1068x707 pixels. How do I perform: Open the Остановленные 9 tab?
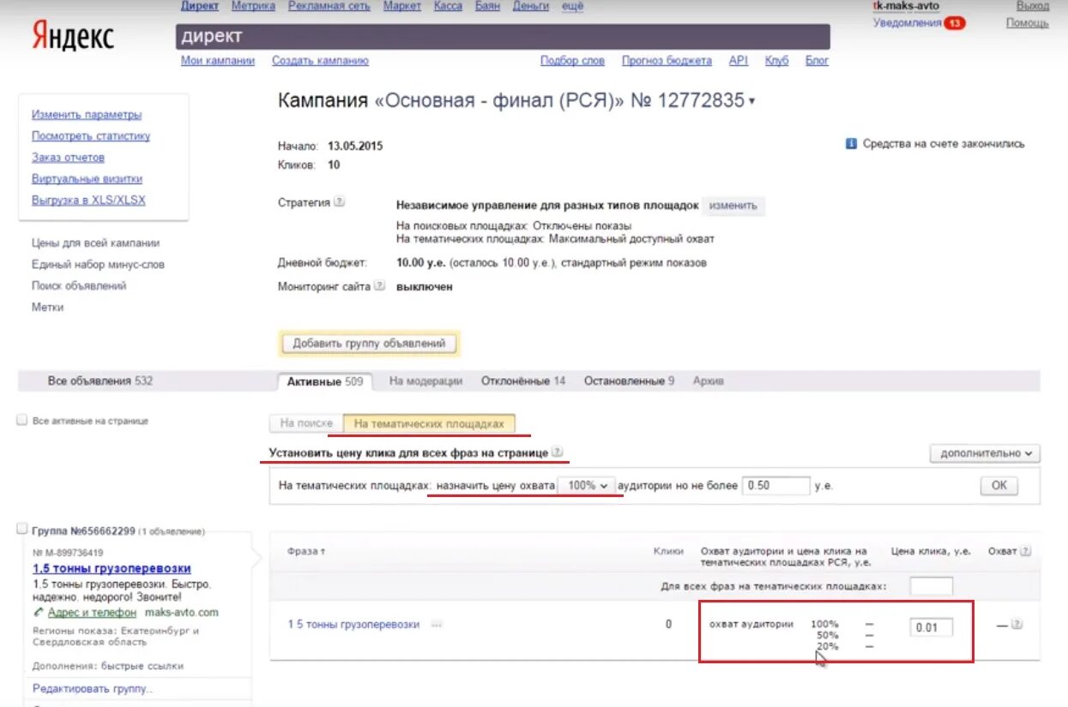click(x=629, y=381)
